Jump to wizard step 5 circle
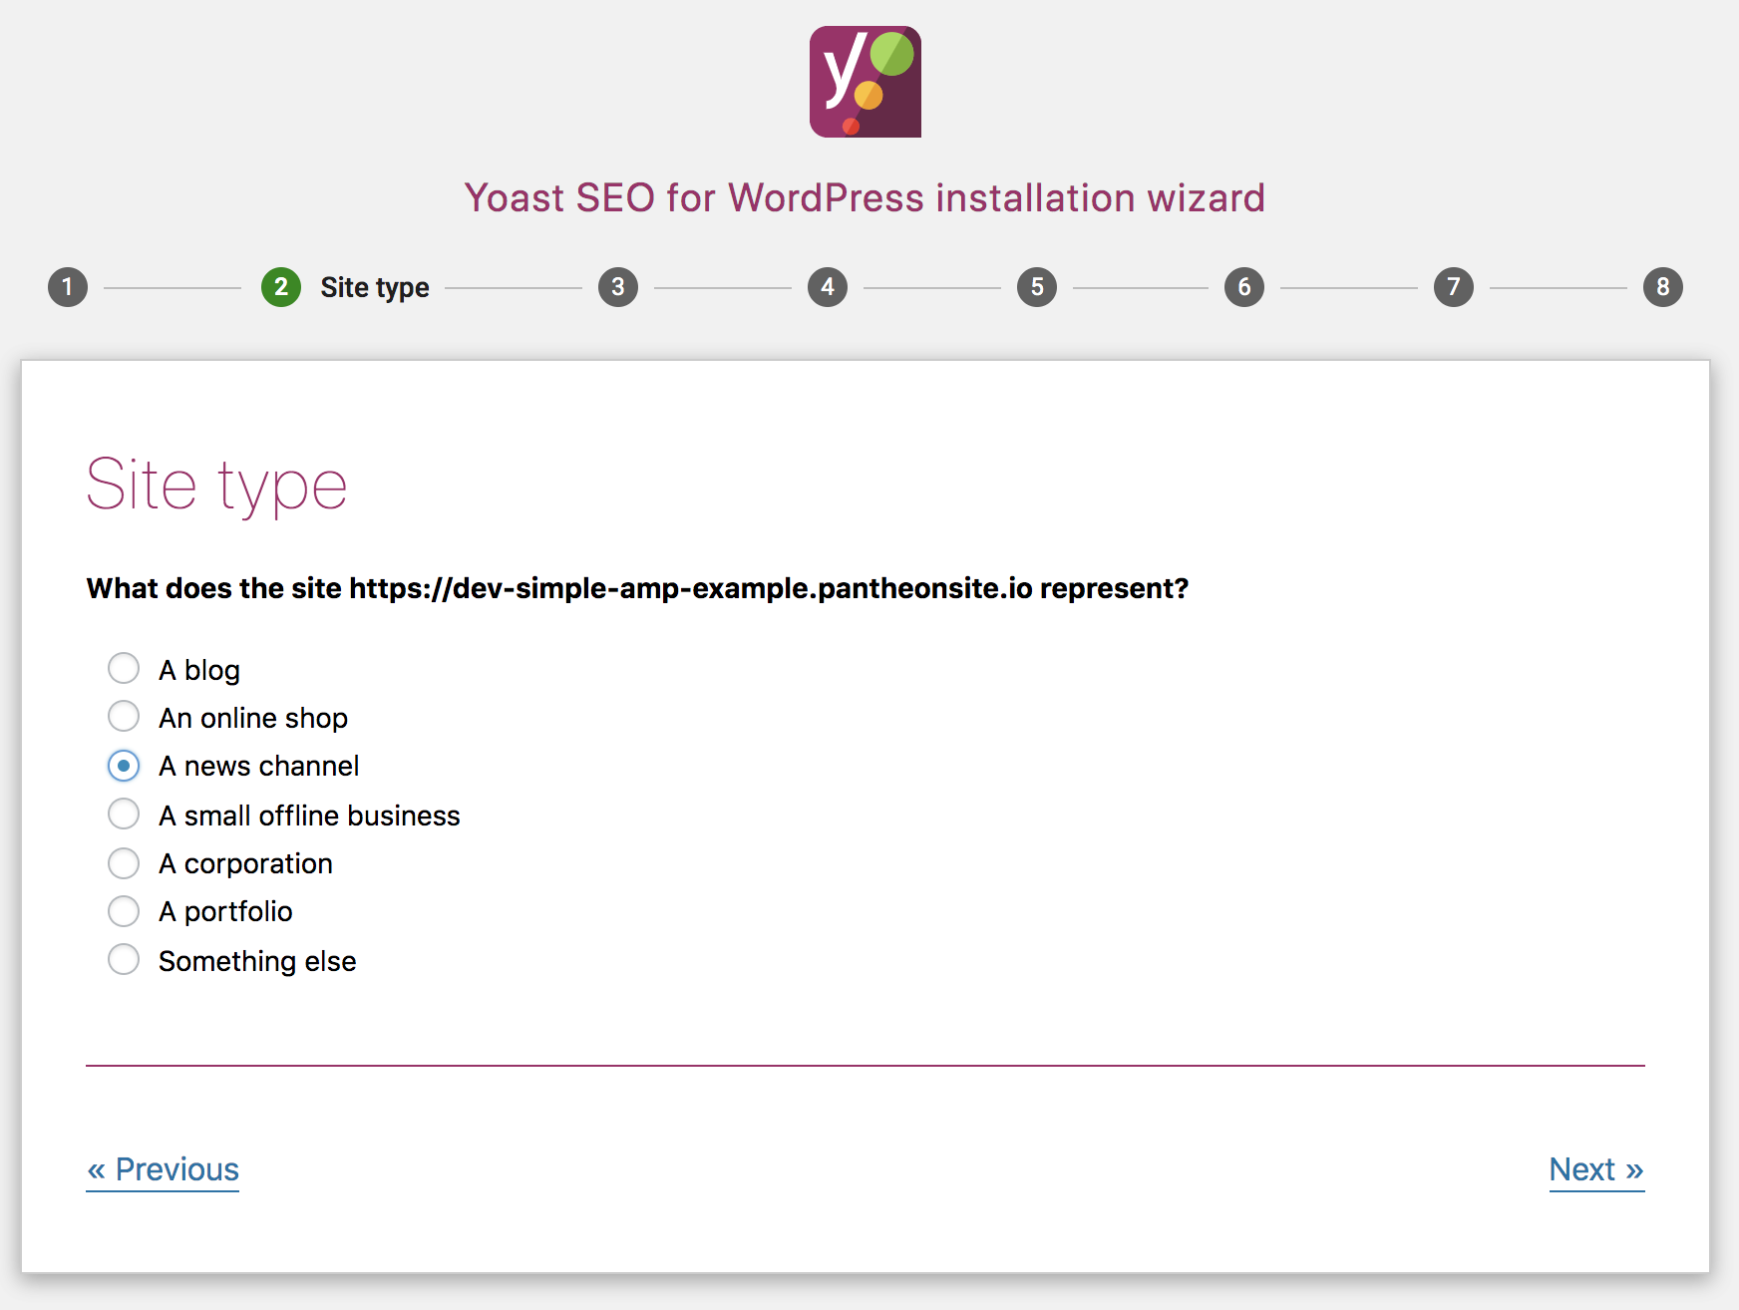1739x1310 pixels. 1037,287
